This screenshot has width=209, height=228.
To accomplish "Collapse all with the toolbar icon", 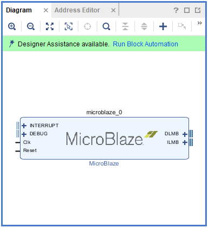I will pos(125,26).
